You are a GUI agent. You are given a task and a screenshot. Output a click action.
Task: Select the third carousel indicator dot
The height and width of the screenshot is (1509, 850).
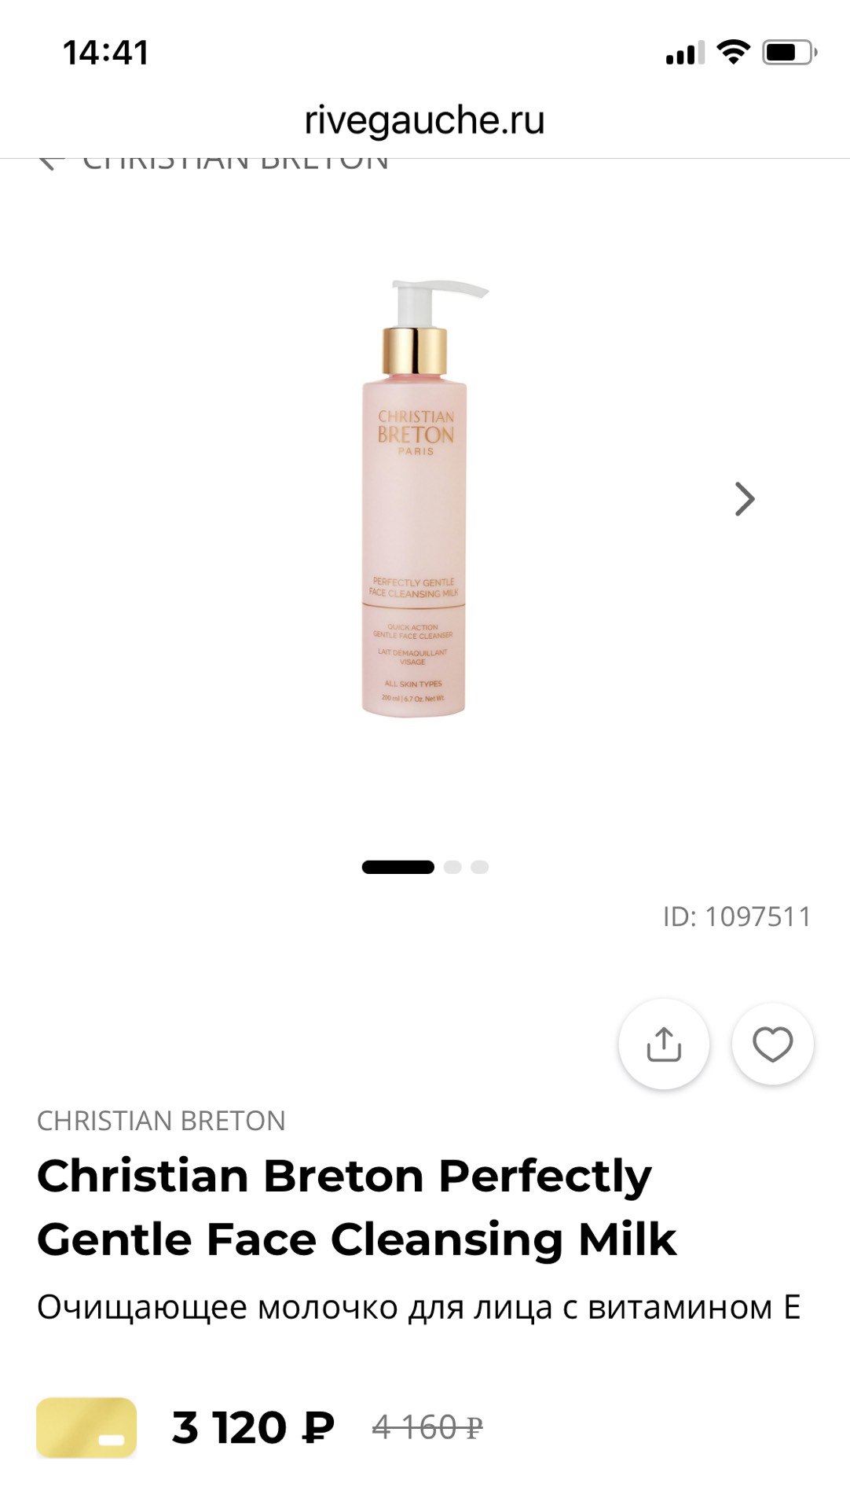[x=480, y=867]
